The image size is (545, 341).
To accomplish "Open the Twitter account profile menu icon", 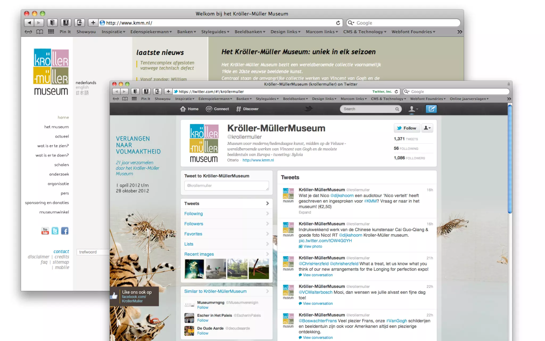I will pos(413,109).
